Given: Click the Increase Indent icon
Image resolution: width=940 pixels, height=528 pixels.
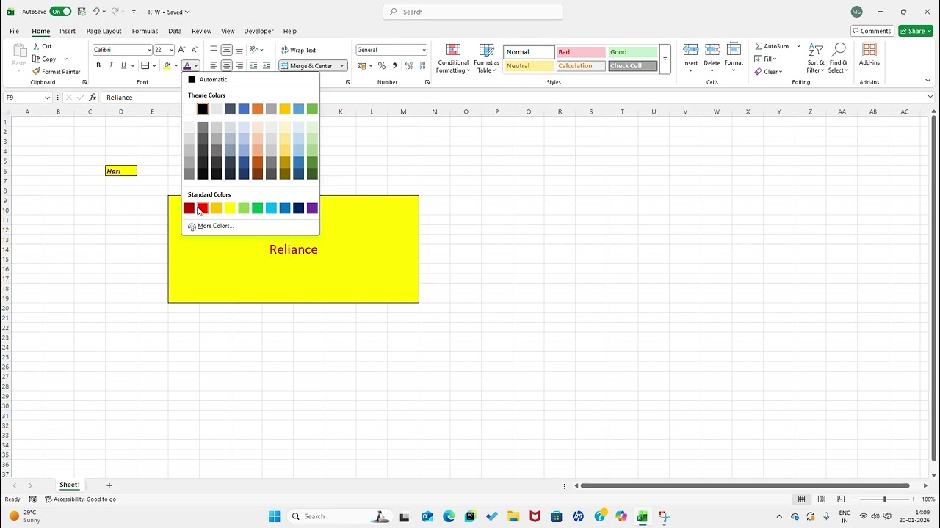Looking at the screenshot, I should (x=266, y=65).
